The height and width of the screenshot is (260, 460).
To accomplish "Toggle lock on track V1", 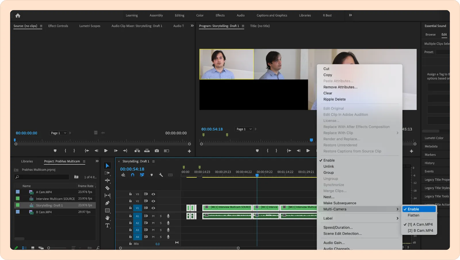I will pos(130,208).
